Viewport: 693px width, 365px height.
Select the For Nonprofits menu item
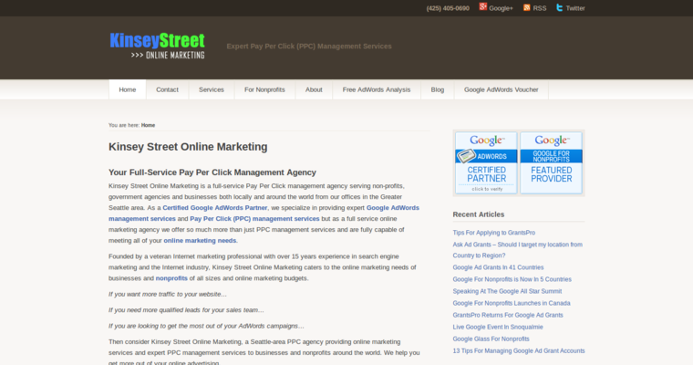click(x=264, y=89)
